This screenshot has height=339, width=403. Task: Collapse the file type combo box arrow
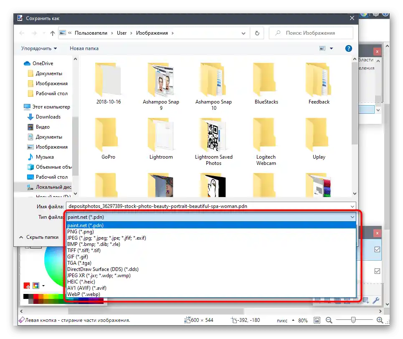click(x=352, y=217)
